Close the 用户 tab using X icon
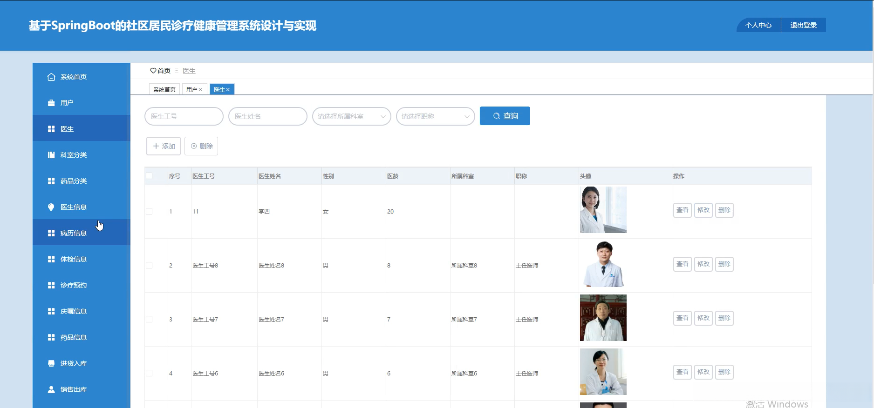This screenshot has height=408, width=874. [200, 90]
